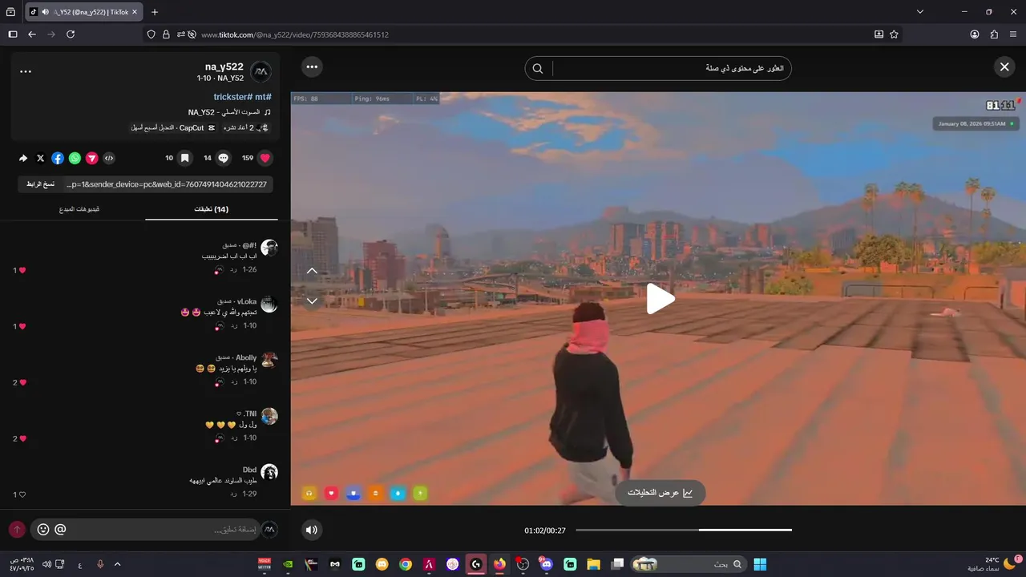Open more share options with the arrow icon
1026x577 pixels.
pyautogui.click(x=23, y=159)
